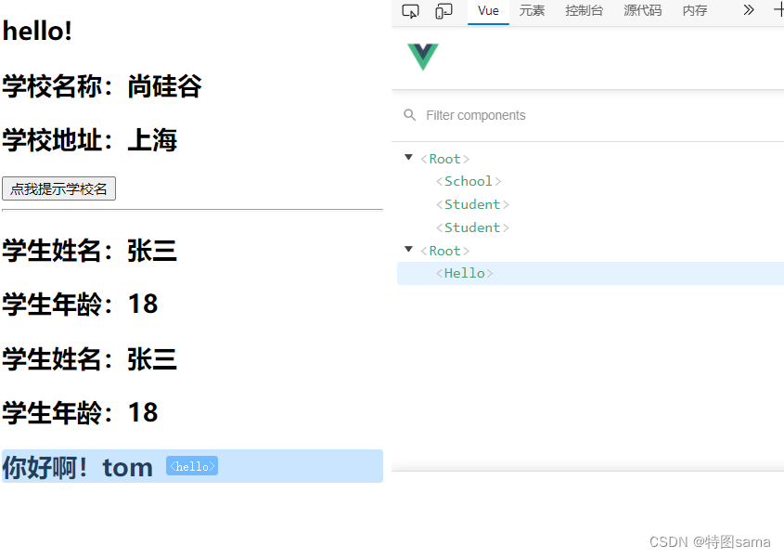Select the second Student component
Image resolution: width=784 pixels, height=558 pixels.
(x=471, y=227)
